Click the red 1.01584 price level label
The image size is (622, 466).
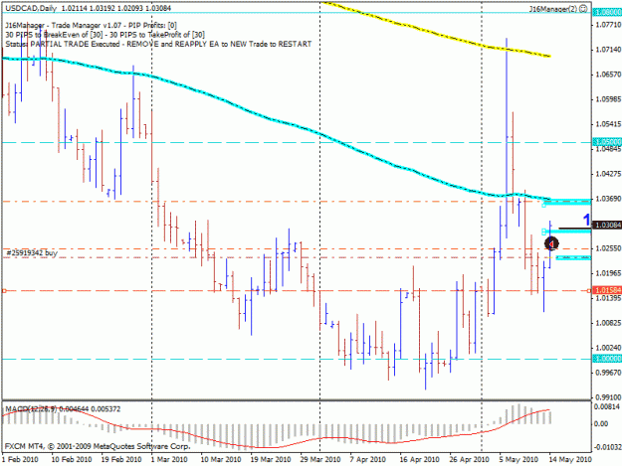607,290
